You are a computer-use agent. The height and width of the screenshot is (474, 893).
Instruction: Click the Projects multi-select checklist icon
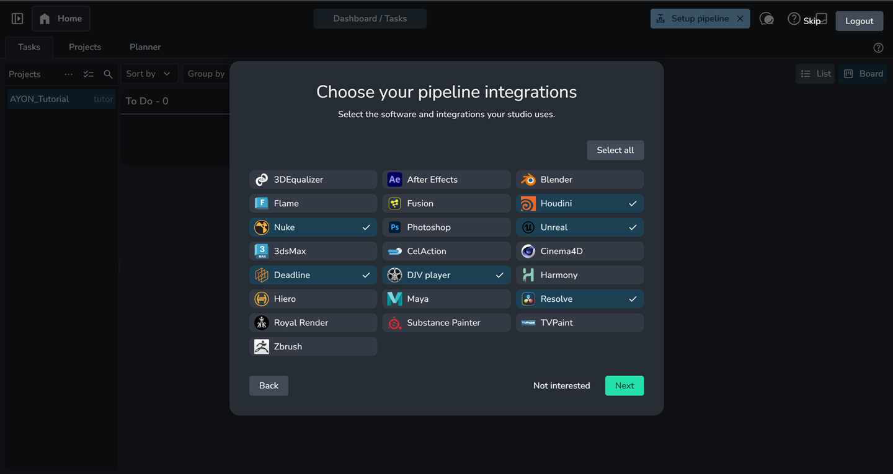(x=89, y=74)
